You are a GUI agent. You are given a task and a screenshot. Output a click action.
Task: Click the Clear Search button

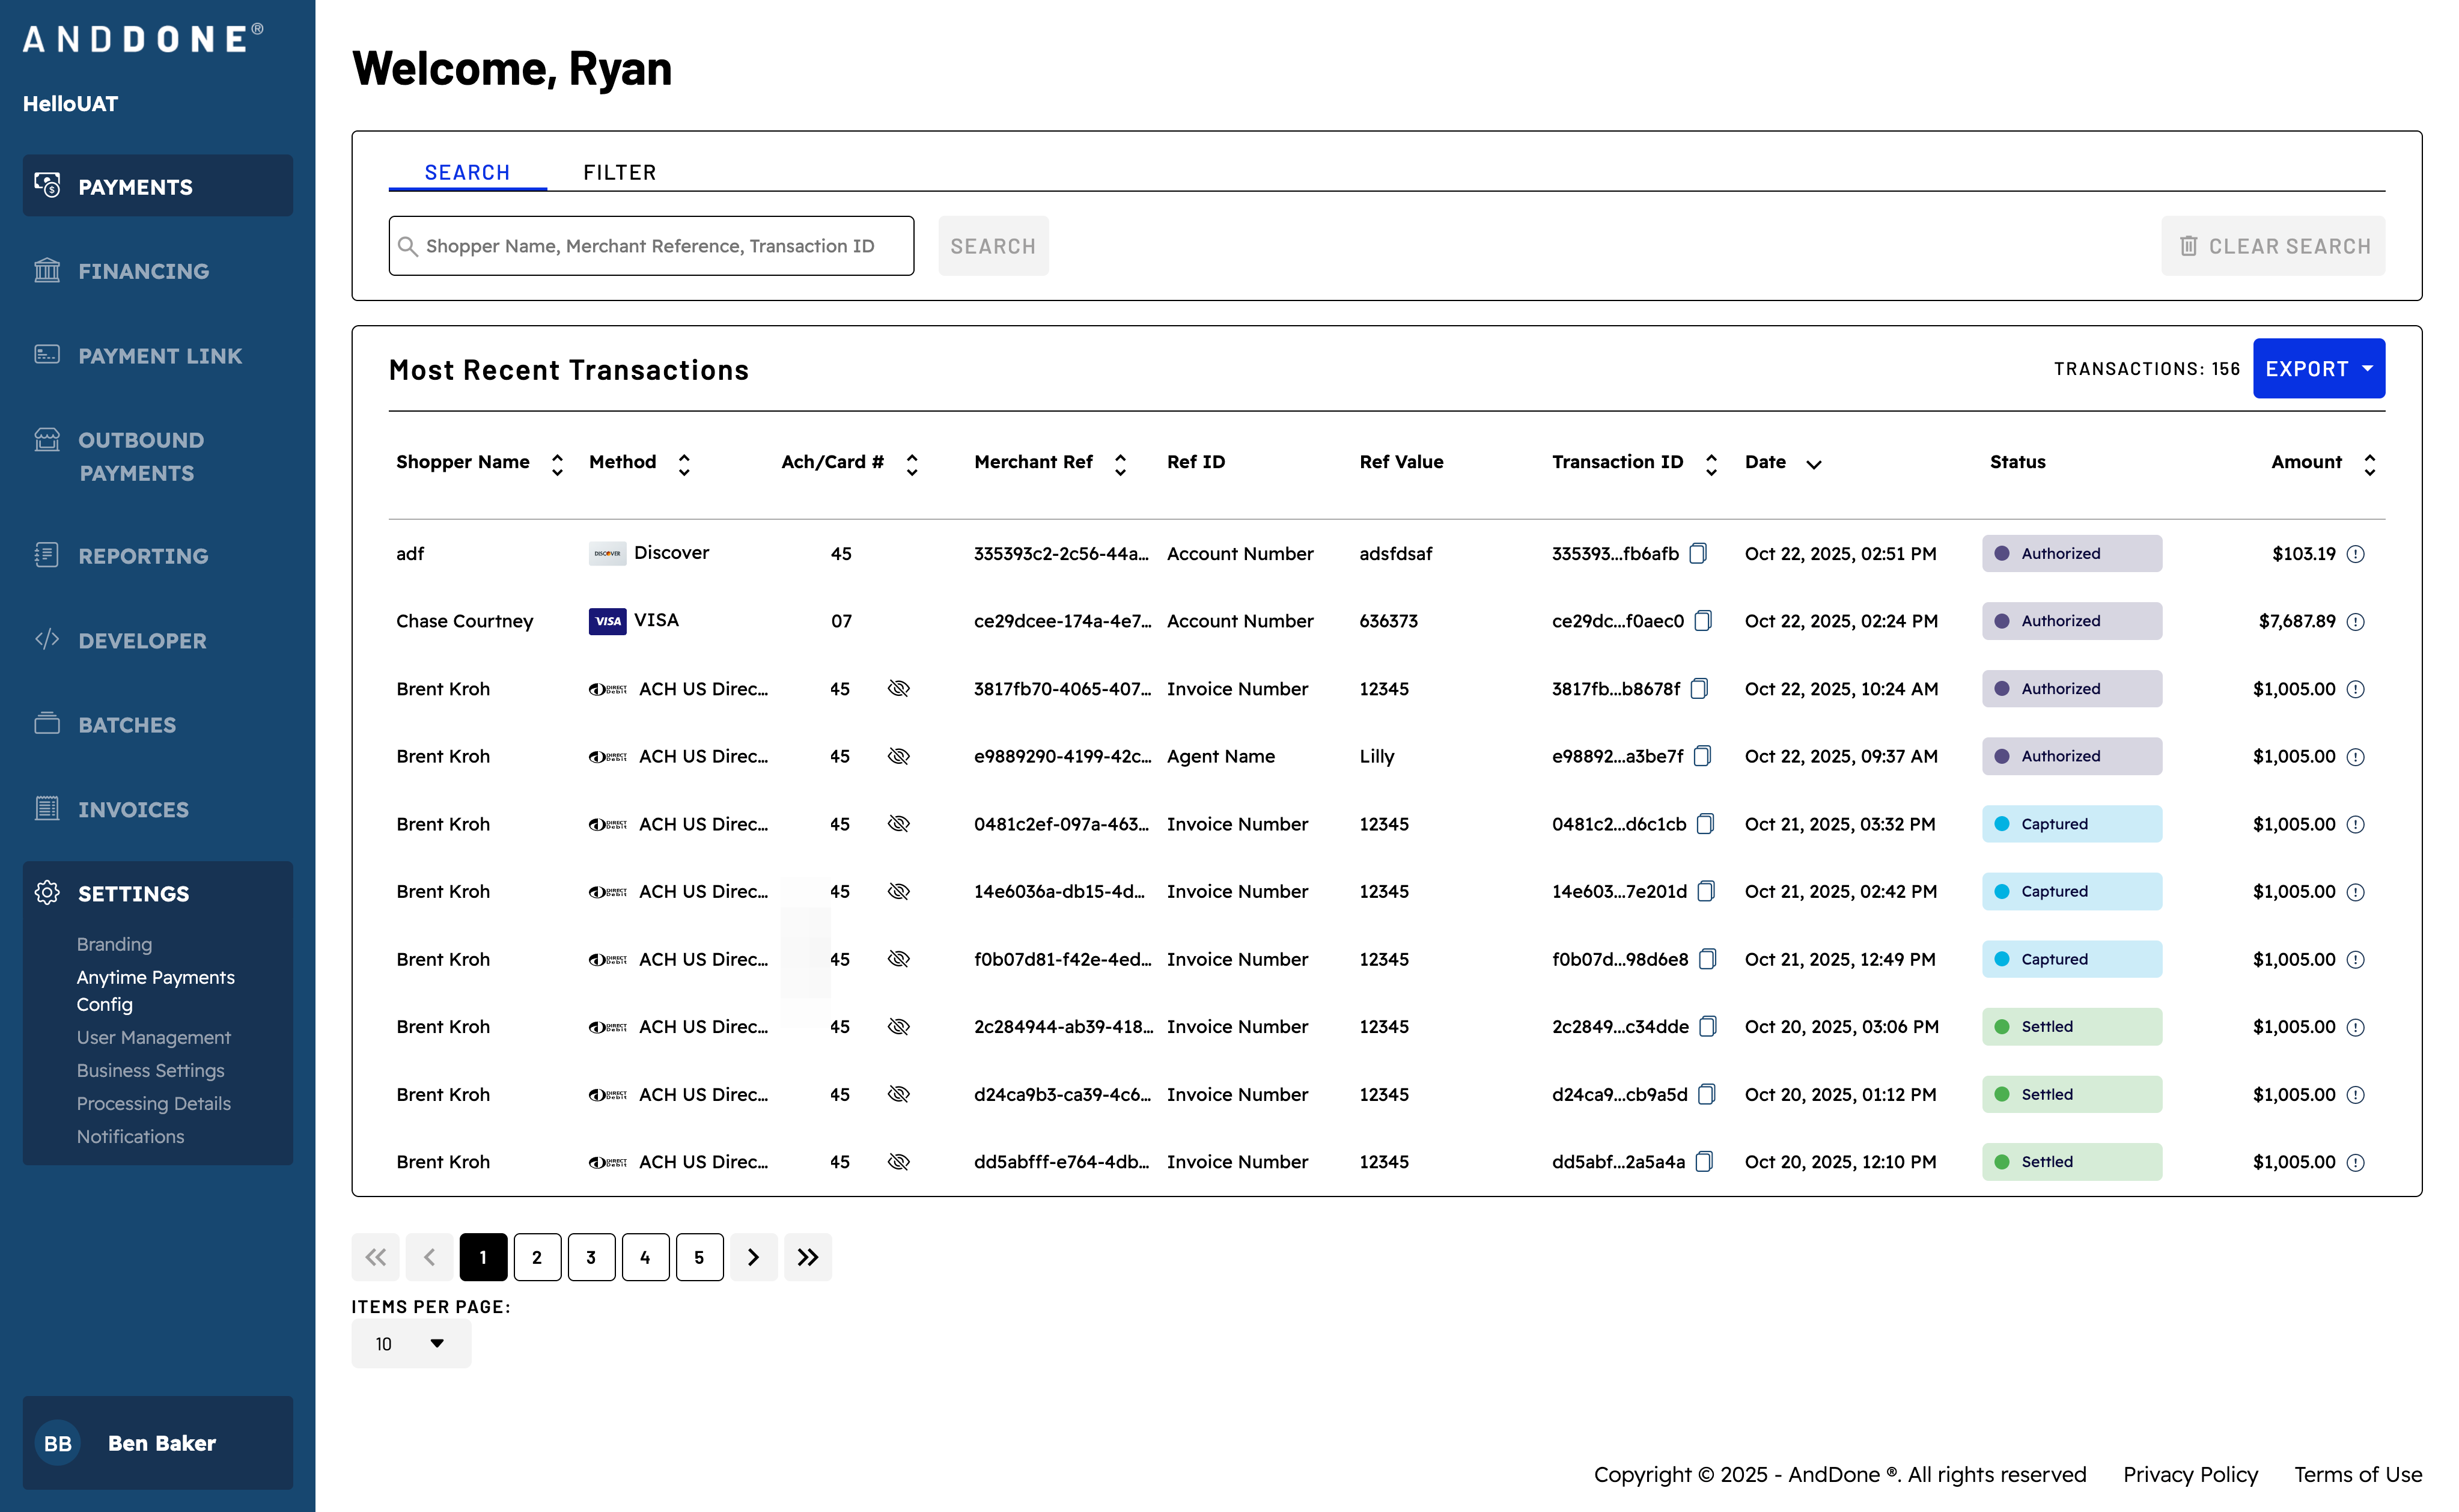coord(2273,246)
